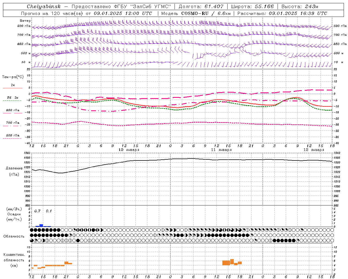
Task: Click the tallest orange convective cloud bar on 11 января
Action: point(232,262)
